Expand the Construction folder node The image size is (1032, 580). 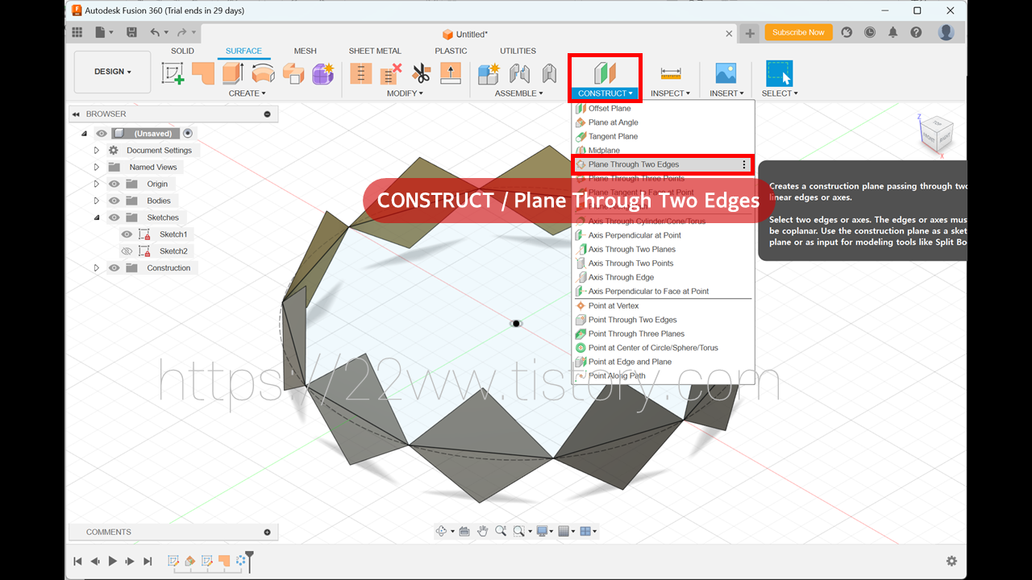(97, 268)
